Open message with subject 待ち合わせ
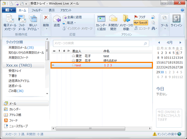The image size is (187, 139). point(102,61)
